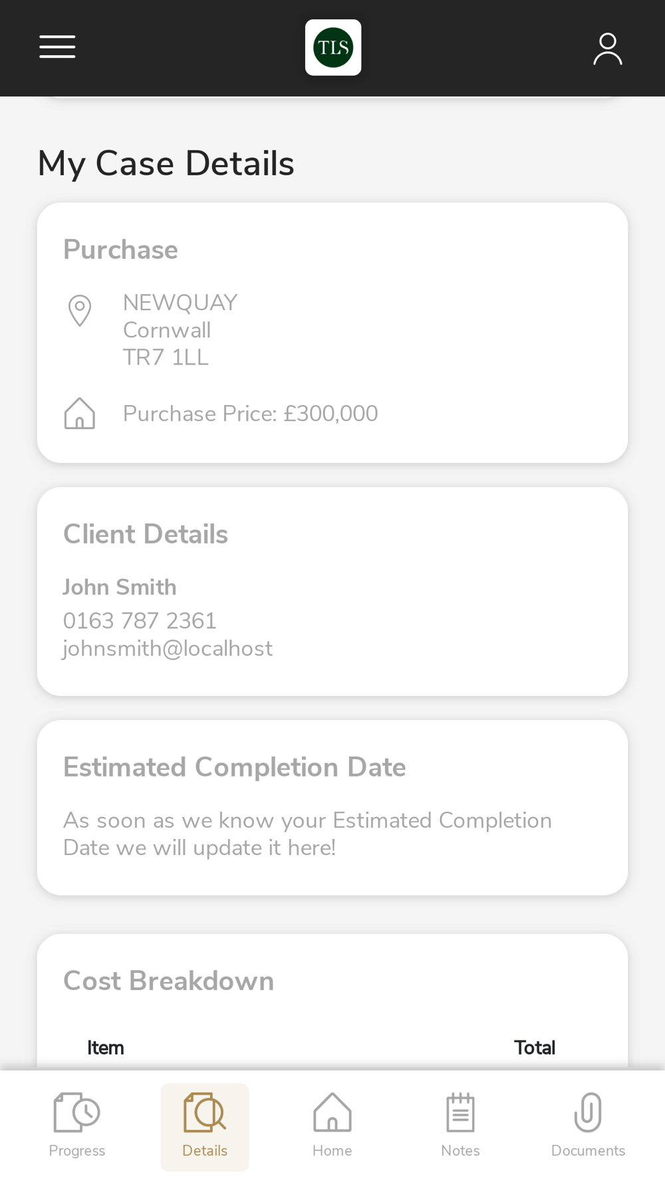The height and width of the screenshot is (1183, 665).
Task: Tap the Client Details heading
Action: coord(146,534)
